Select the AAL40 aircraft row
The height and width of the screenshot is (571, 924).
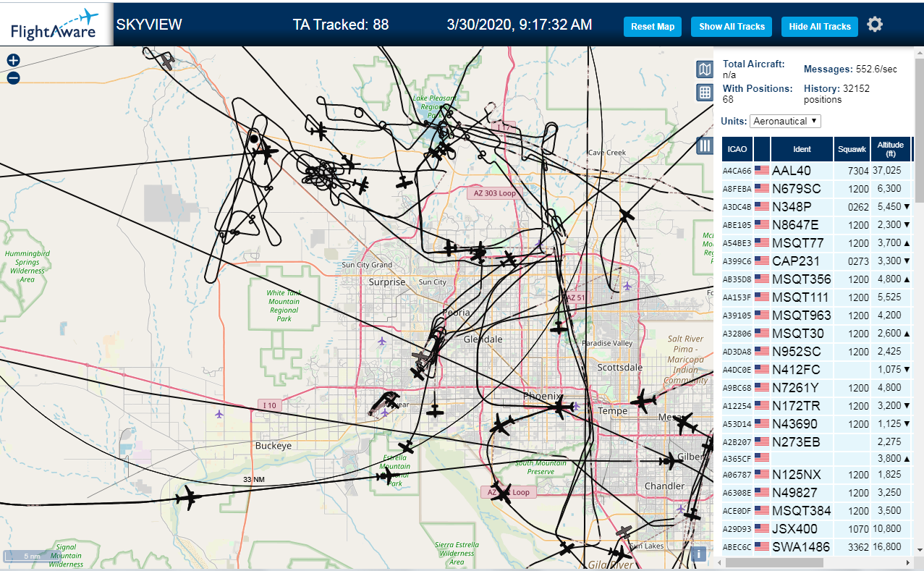pos(816,171)
